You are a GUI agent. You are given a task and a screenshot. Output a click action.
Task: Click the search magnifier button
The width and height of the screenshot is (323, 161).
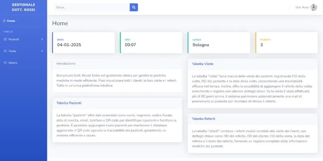click(x=134, y=7)
